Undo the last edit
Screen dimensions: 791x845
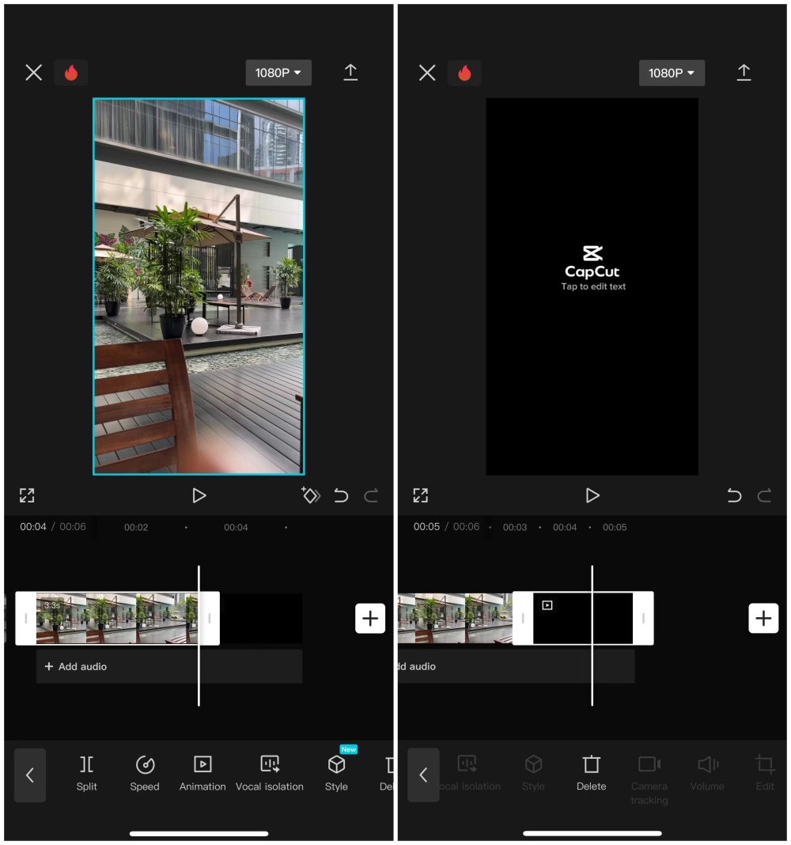(x=340, y=495)
